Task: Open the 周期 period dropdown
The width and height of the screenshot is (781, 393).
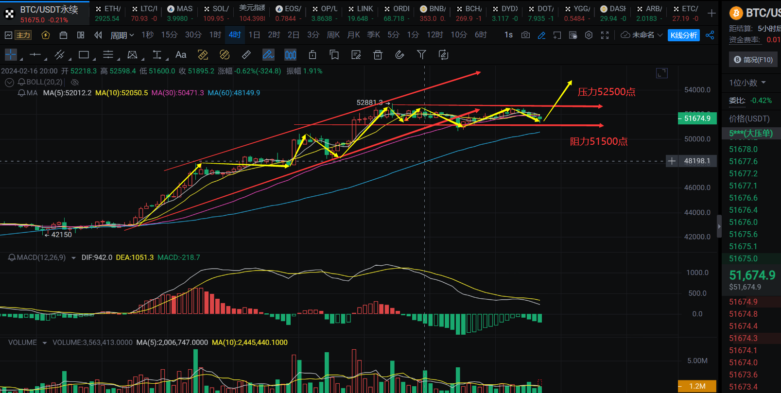Action: (121, 35)
